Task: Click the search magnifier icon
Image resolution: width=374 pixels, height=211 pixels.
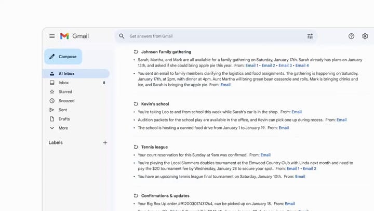Action: (x=122, y=36)
